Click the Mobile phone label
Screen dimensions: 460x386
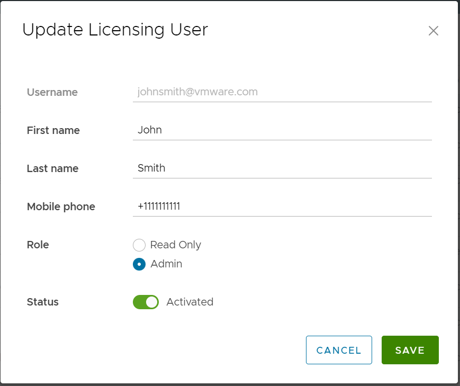61,207
